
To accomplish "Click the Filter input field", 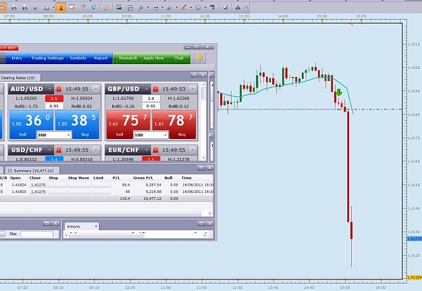I will tap(37, 234).
